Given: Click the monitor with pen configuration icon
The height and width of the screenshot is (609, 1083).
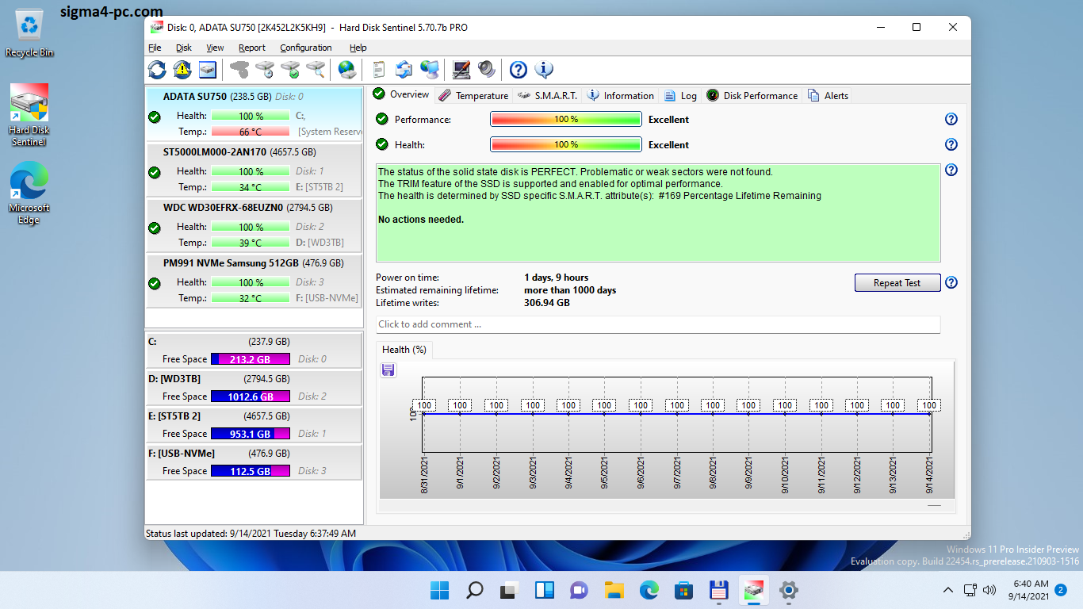Looking at the screenshot, I should [461, 70].
